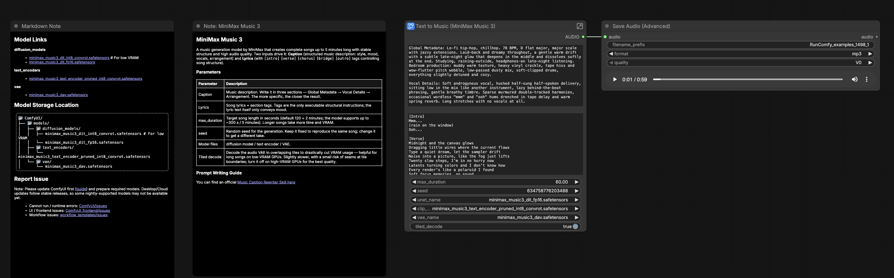Click the Model Storage Location heading
Viewport: 894px width, 278px height.
point(46,105)
